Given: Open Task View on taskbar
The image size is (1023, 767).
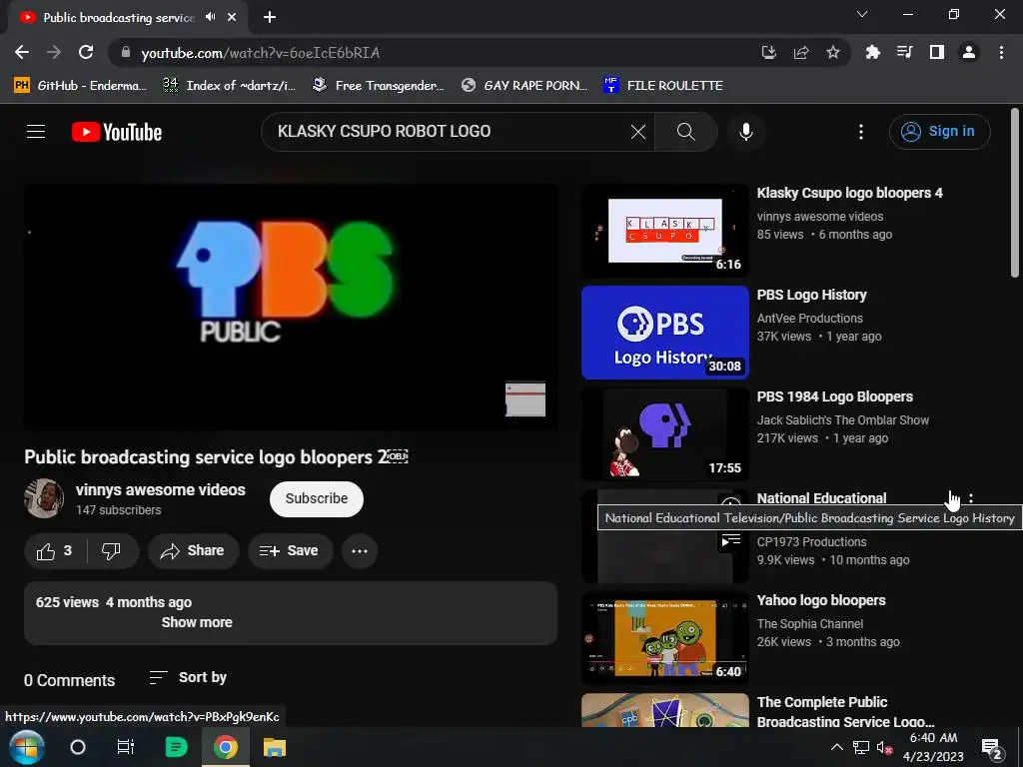Looking at the screenshot, I should tap(125, 747).
